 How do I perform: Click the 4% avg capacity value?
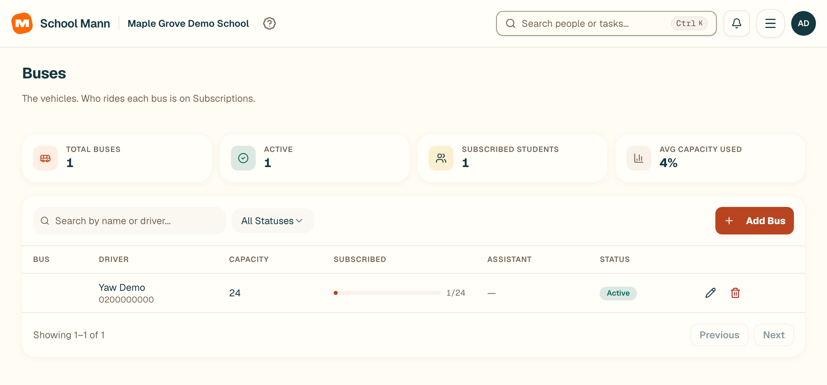pyautogui.click(x=668, y=163)
